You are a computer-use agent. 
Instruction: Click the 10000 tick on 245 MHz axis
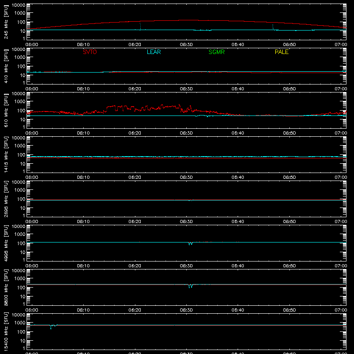click(x=19, y=5)
